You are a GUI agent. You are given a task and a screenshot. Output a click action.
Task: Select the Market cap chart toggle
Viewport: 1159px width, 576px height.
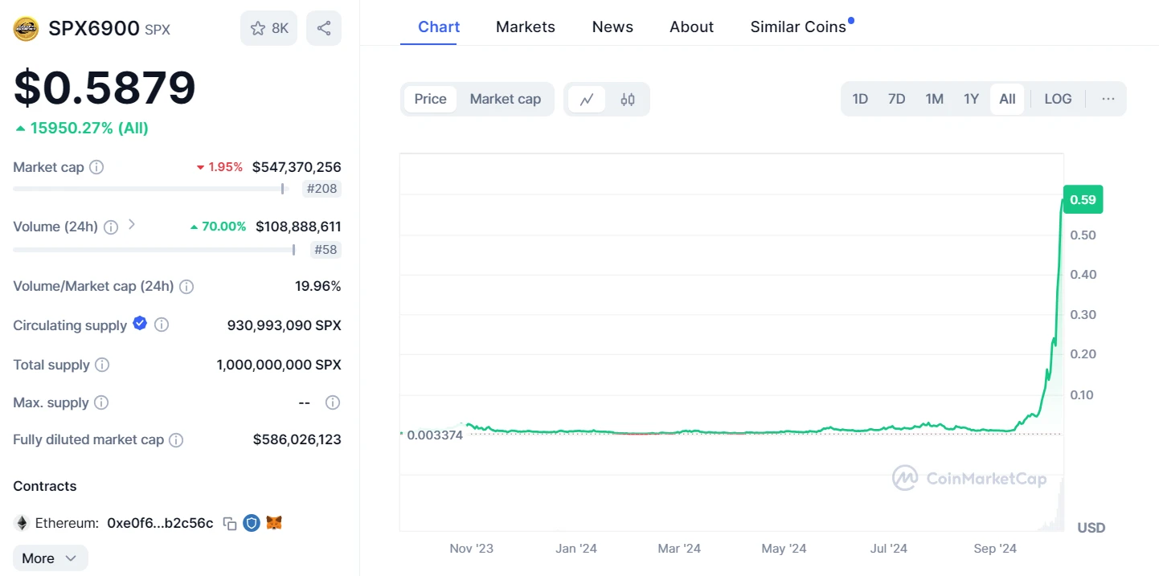coord(505,99)
